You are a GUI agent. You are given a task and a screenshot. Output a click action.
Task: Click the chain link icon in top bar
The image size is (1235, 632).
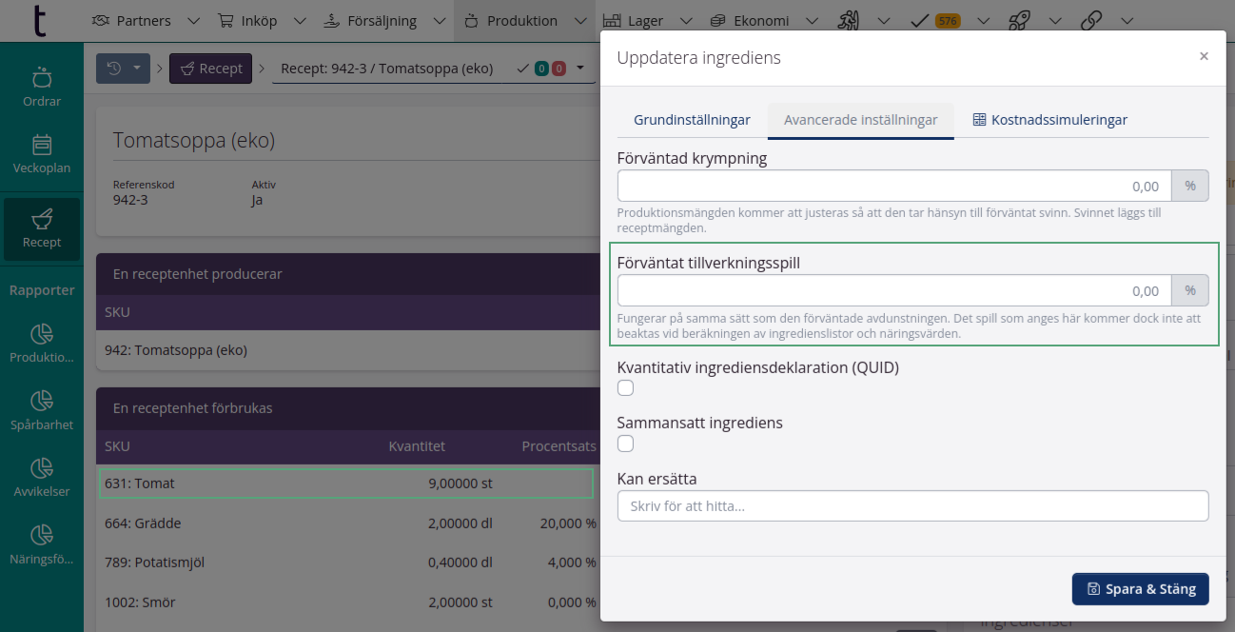pos(1091,20)
